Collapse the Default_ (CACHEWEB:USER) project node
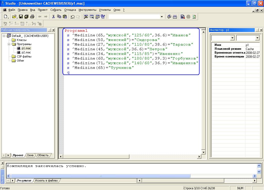 (x=4, y=36)
